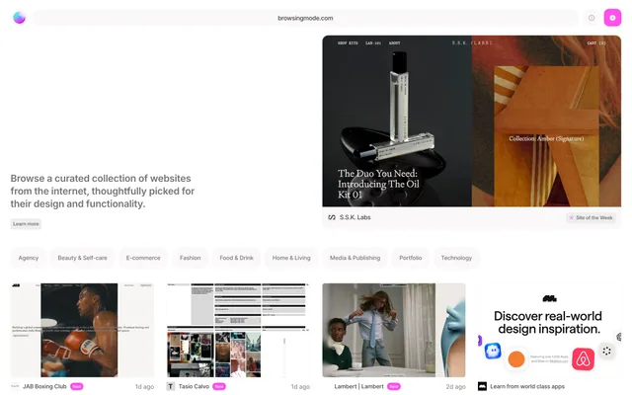Click the browsingmode.com address bar
Viewport: 632px width, 395px height.
click(x=305, y=18)
